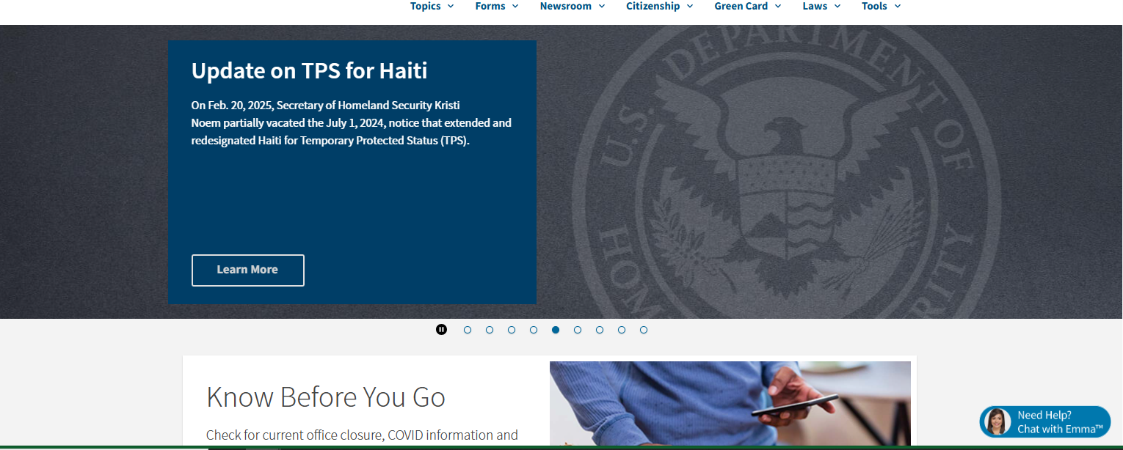
Task: Expand the Topics navigation menu
Action: pyautogui.click(x=432, y=6)
